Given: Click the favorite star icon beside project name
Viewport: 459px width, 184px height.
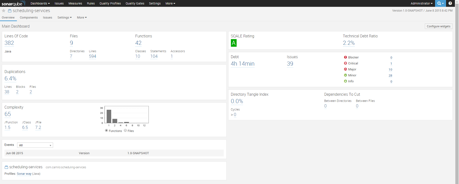Looking at the screenshot, I should [4, 11].
